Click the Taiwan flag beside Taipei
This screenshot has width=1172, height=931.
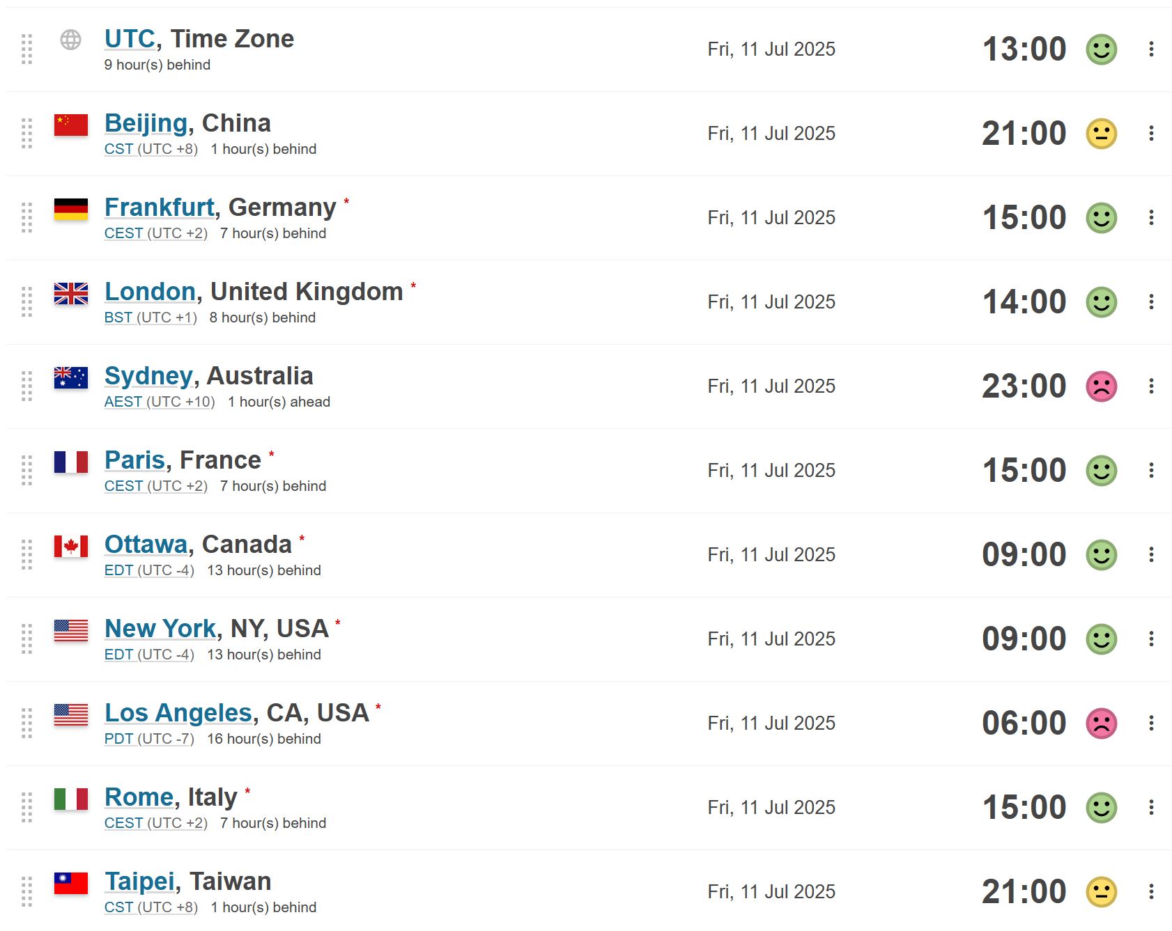coord(71,883)
